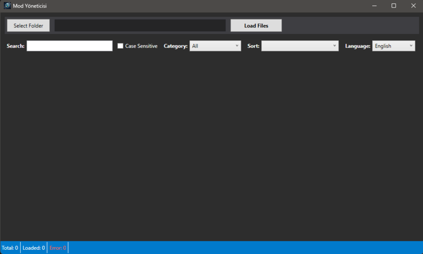Click the Search label
Screen dimensions: 423x254
(x=15, y=46)
